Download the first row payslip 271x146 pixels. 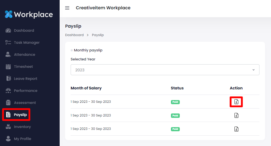[236, 102]
